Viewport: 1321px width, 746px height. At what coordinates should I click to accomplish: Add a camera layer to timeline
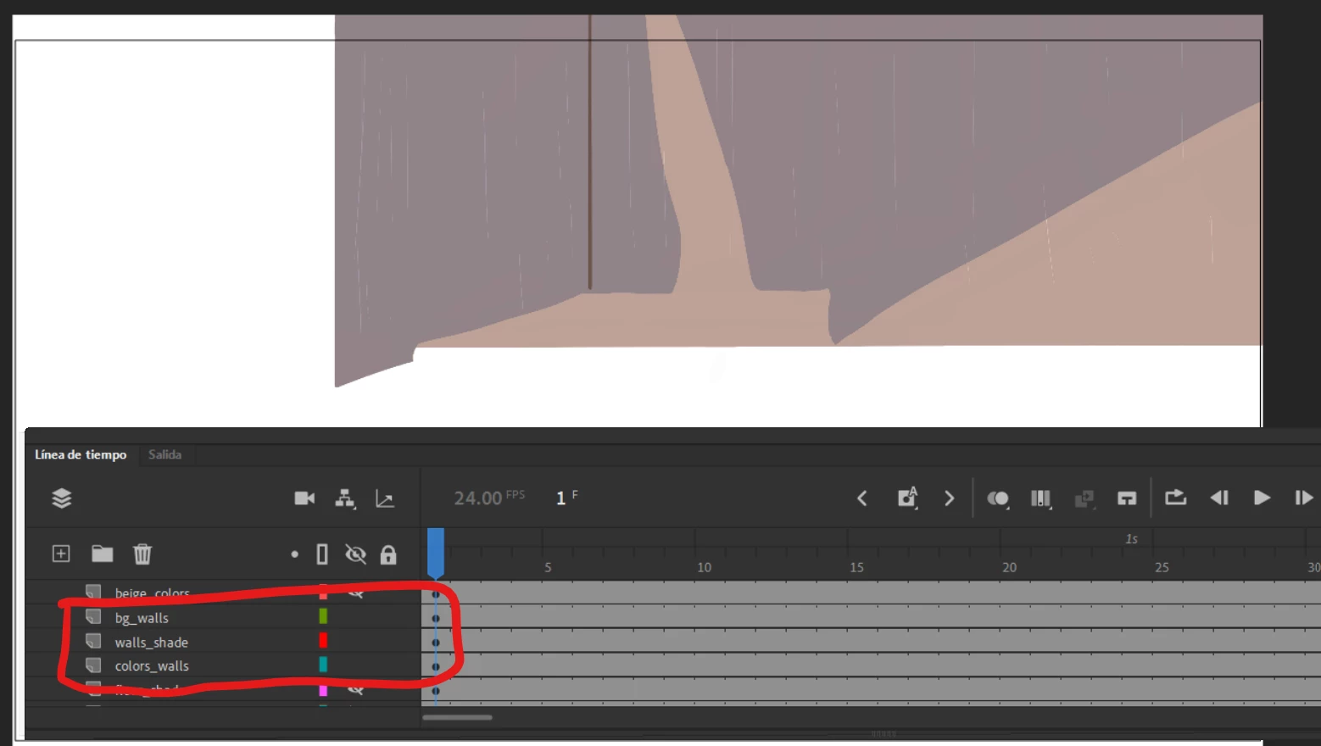click(304, 498)
